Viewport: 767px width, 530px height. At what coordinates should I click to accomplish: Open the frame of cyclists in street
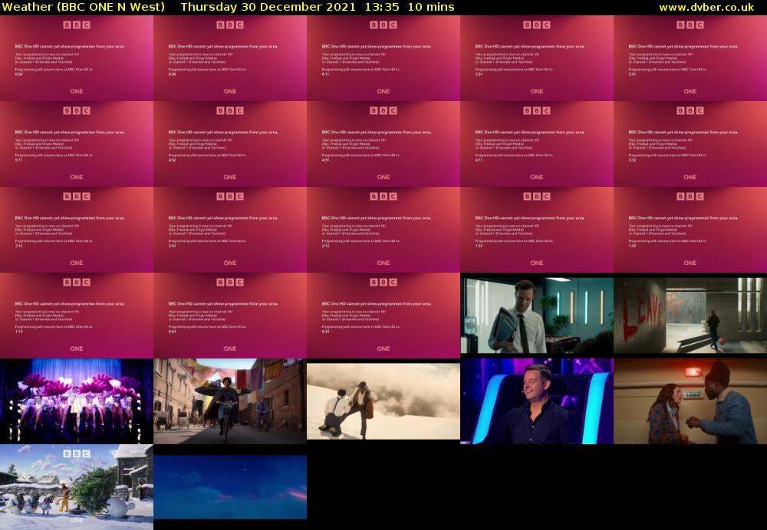(x=230, y=401)
